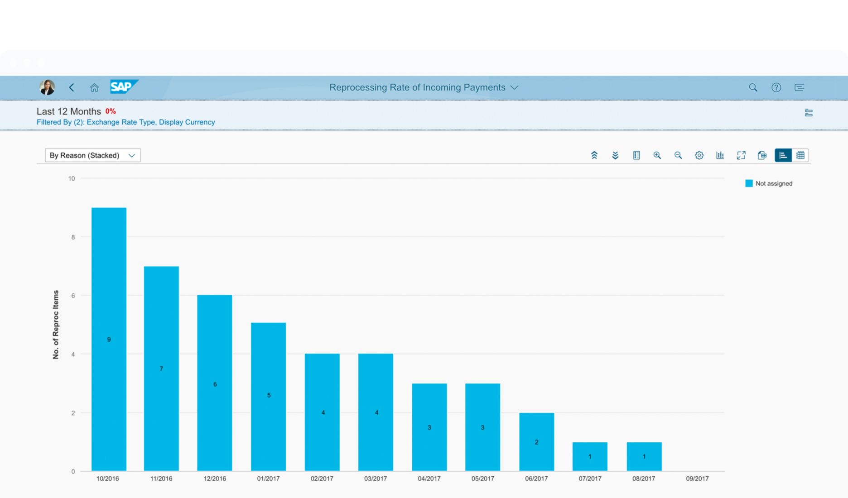Image resolution: width=848 pixels, height=498 pixels.
Task: Click the Filtered By Exchange Rate Type link
Action: pos(125,122)
